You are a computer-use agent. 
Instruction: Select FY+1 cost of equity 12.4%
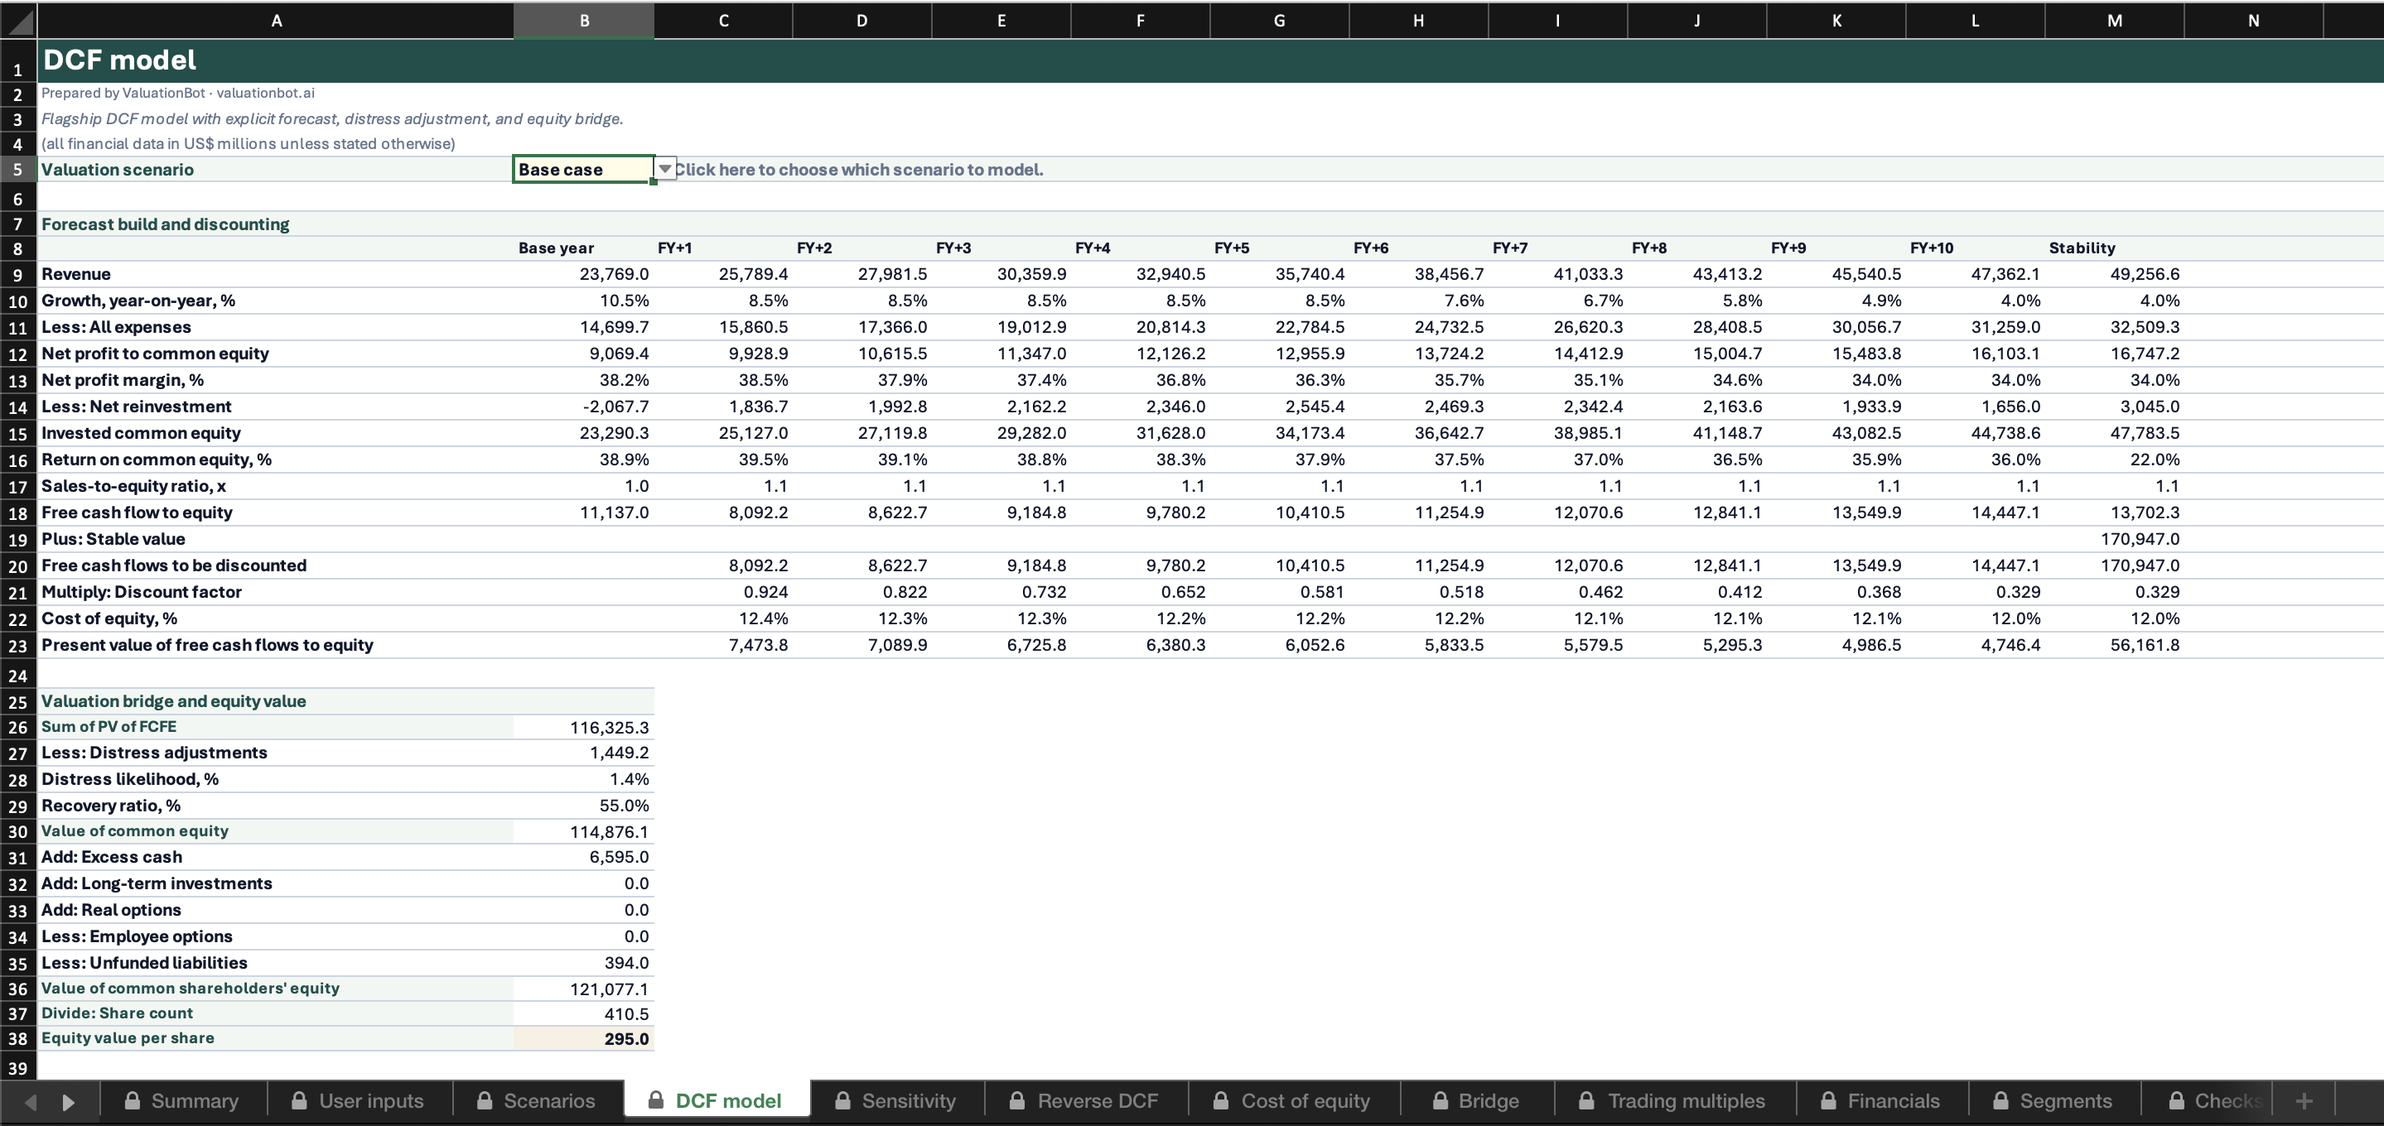(x=723, y=618)
